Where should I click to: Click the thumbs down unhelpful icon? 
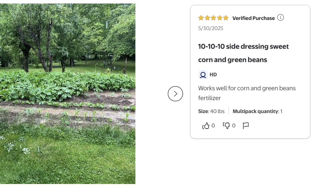coord(226,126)
